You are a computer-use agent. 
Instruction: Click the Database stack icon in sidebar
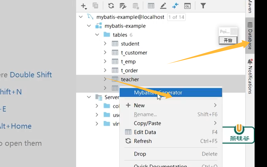250,25
